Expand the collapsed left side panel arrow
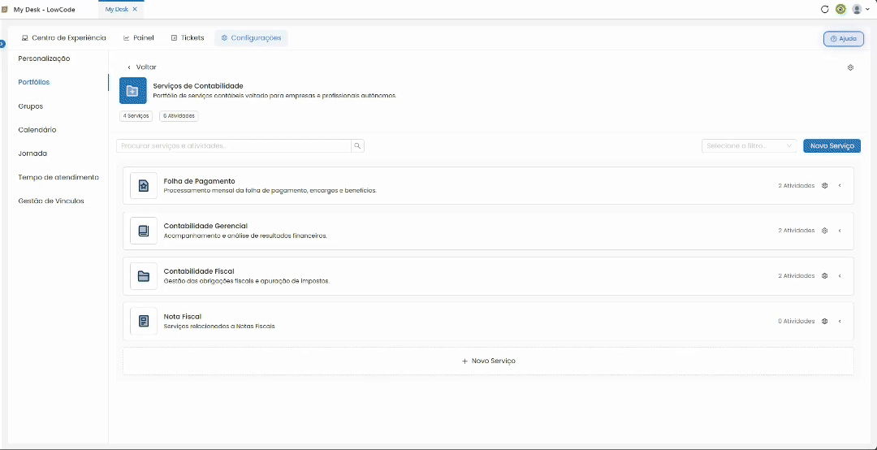The width and height of the screenshot is (877, 450). click(x=2, y=44)
